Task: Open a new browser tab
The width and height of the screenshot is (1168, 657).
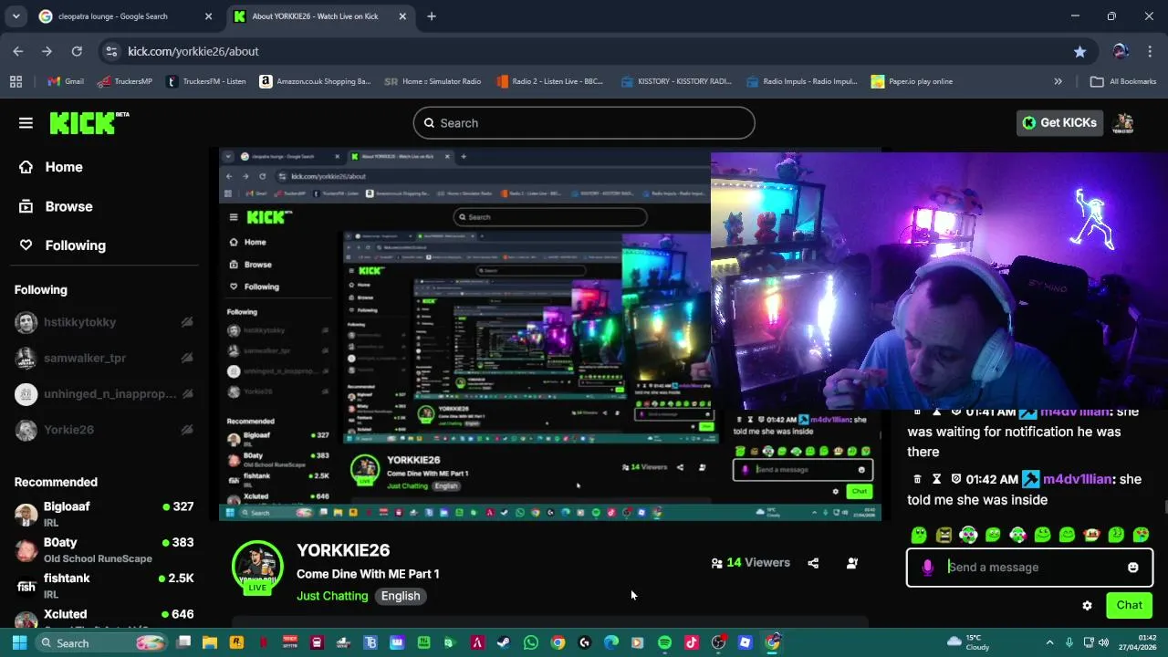Action: pos(432,16)
